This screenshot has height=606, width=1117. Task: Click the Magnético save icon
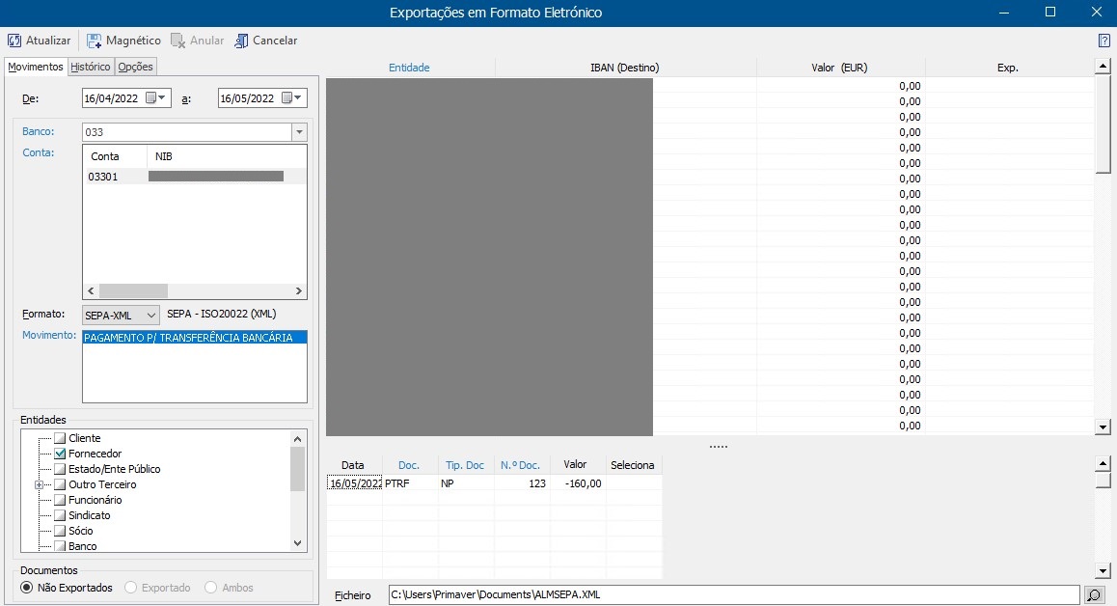[95, 41]
